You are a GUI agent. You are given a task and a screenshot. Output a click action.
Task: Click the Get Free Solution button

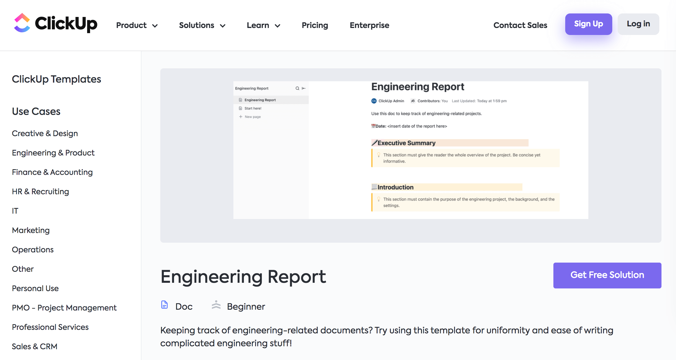[x=607, y=275]
